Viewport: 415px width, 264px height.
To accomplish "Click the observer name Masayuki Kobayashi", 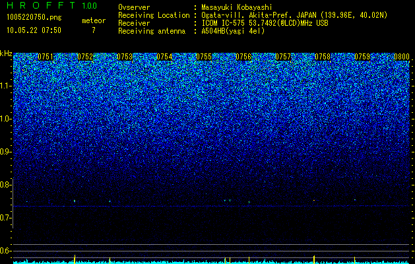I will 237,7.
